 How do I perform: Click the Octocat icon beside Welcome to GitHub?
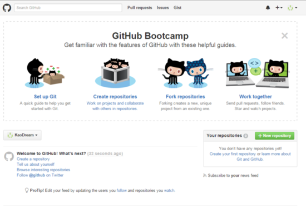pyautogui.click(x=9, y=156)
